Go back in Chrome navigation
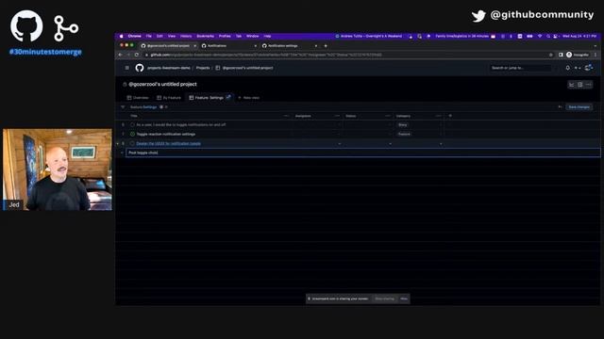This screenshot has width=604, height=339. pos(121,55)
